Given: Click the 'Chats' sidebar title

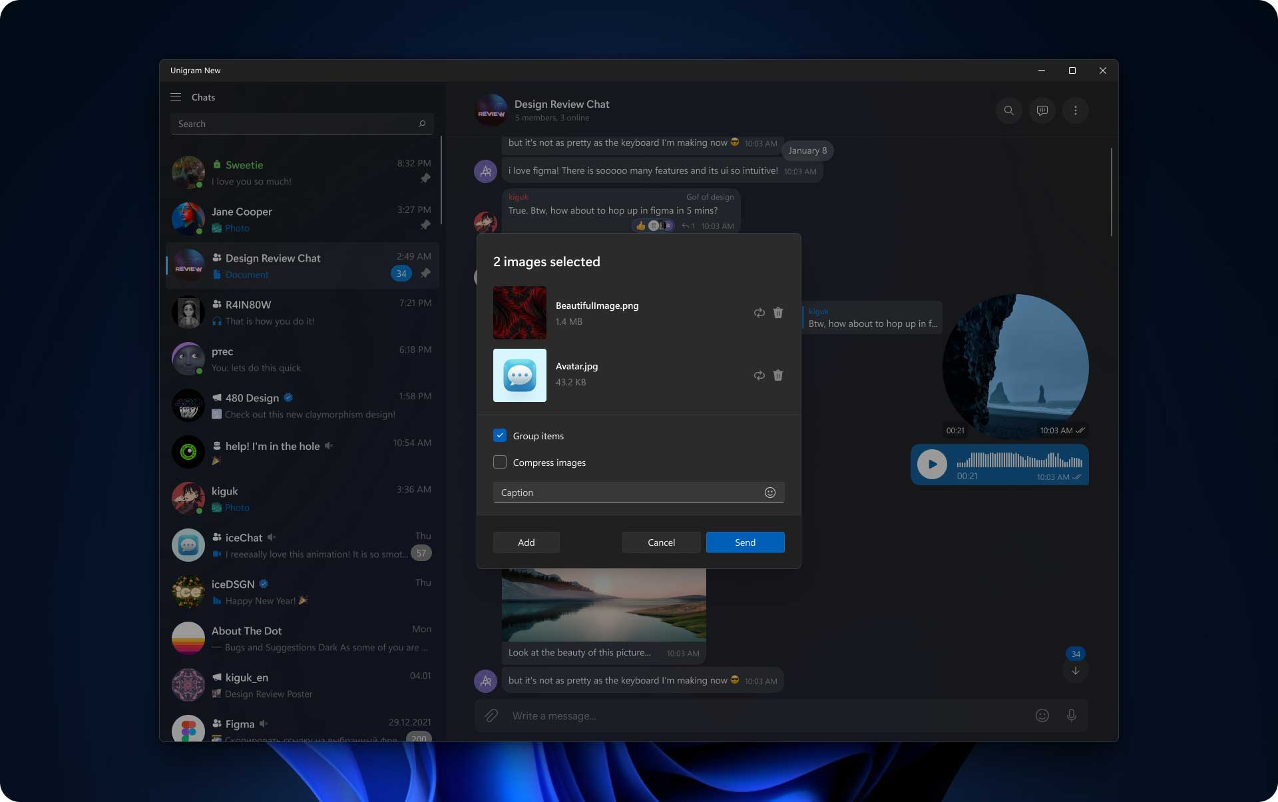Looking at the screenshot, I should 203,97.
